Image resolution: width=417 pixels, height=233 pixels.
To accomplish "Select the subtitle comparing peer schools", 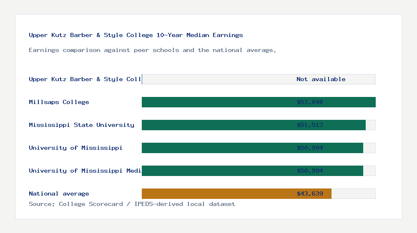I will click(152, 50).
